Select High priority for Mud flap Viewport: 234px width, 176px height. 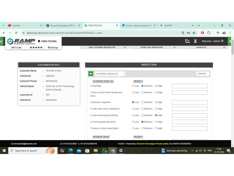coord(156,86)
